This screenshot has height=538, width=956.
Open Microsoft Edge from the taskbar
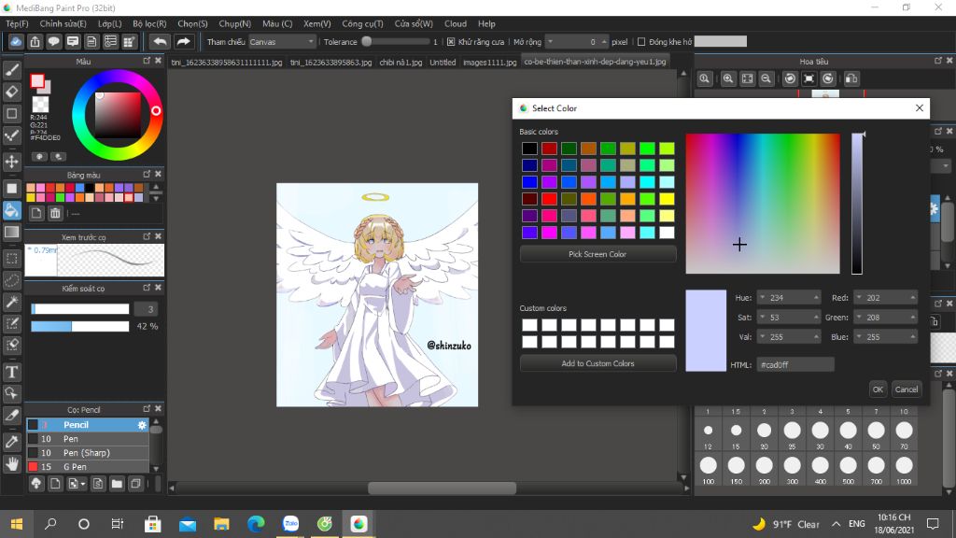click(x=256, y=524)
